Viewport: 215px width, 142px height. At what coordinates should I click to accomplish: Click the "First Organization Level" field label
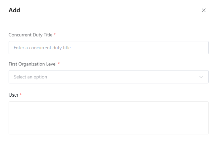32,64
